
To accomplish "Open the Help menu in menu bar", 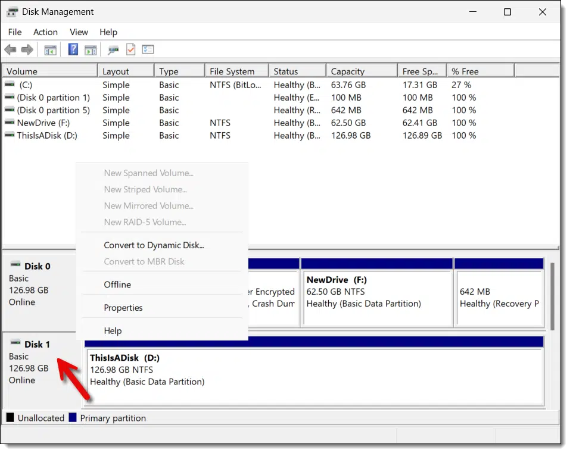I will pyautogui.click(x=108, y=32).
